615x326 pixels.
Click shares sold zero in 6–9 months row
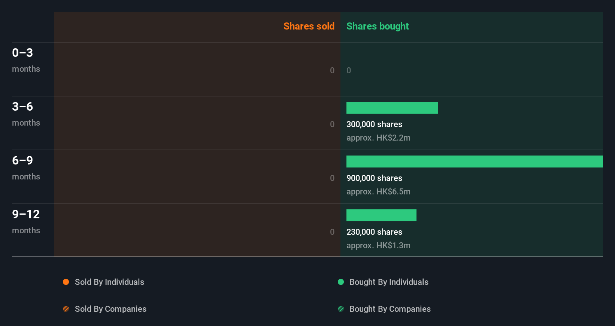332,178
